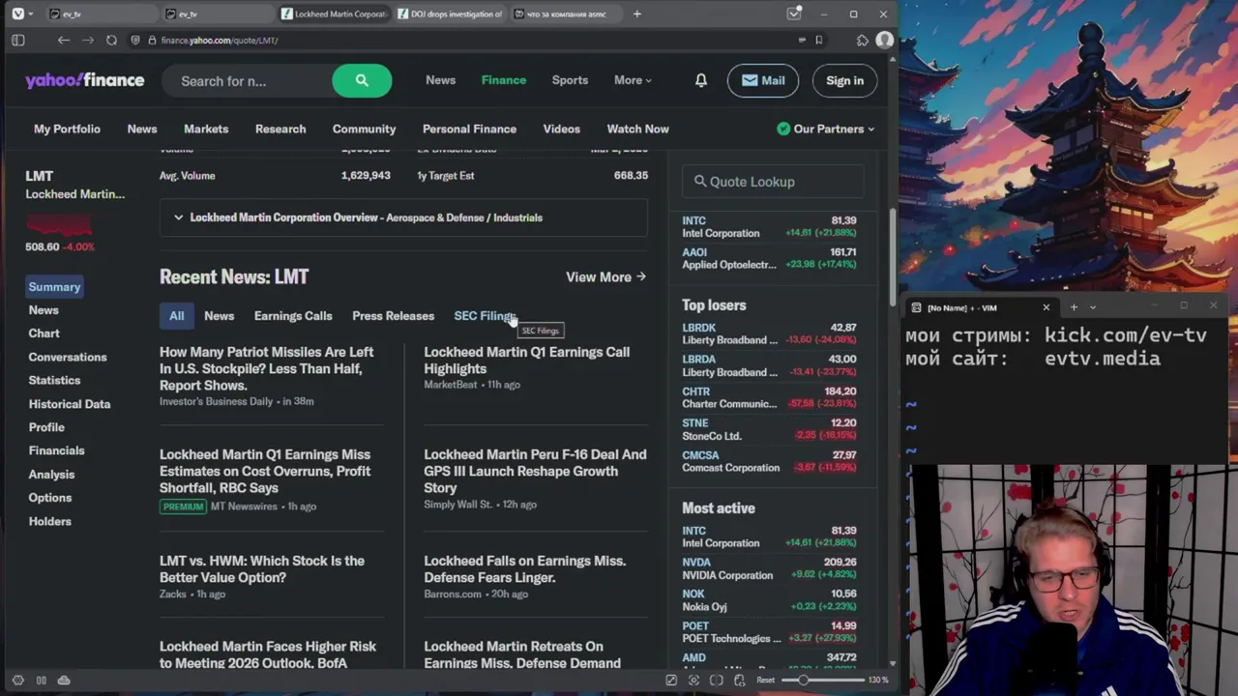
Task: Reset the page zoom level
Action: click(x=765, y=680)
